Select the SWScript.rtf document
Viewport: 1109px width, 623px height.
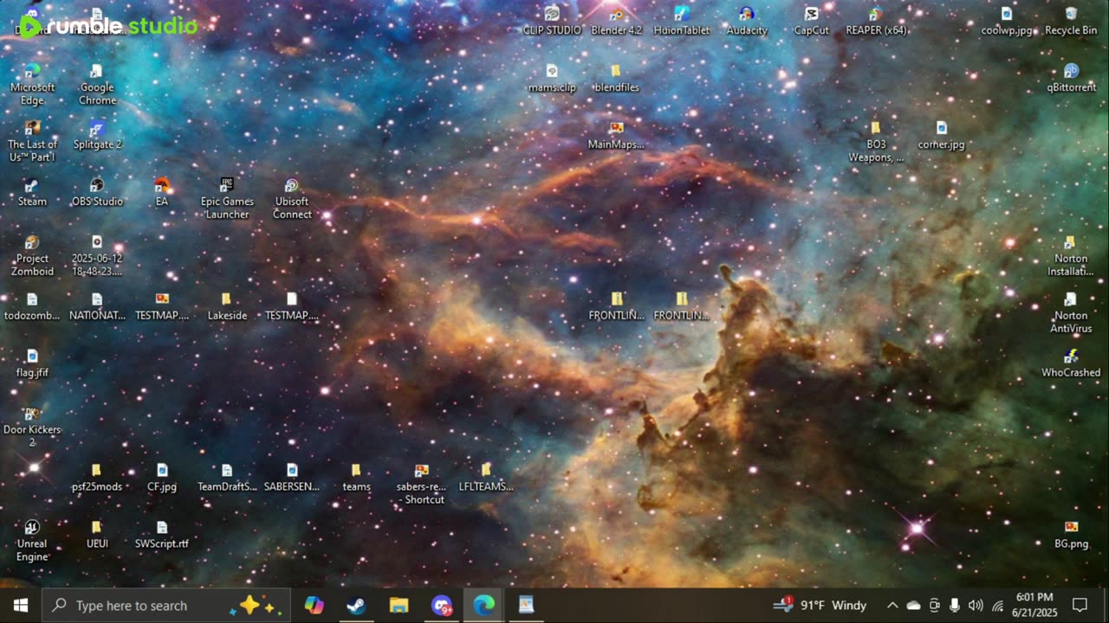162,535
